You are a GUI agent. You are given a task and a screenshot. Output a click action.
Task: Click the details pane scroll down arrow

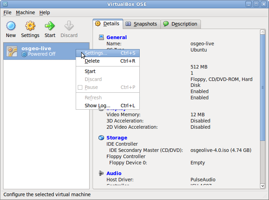[262, 186]
